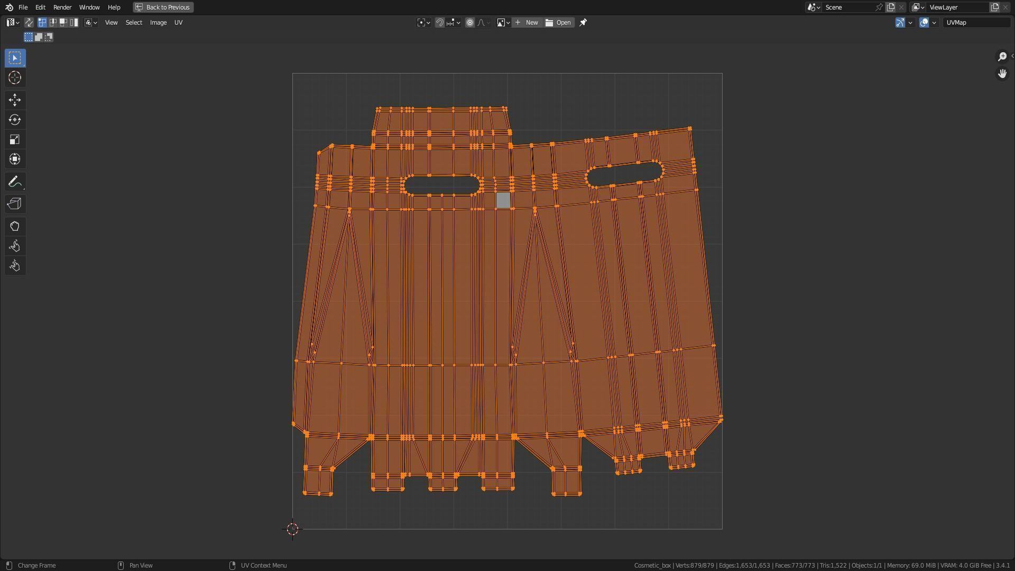Screen dimensions: 1015x571
Task: Expand the editor type dropdown
Action: coord(13,23)
